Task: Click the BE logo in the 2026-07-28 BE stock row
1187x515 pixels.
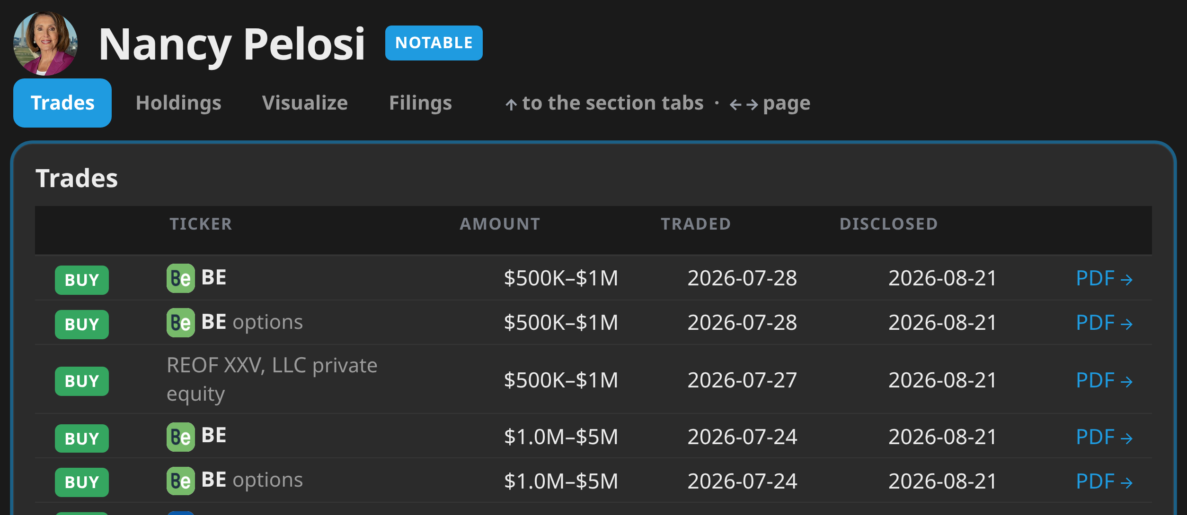Action: 181,278
